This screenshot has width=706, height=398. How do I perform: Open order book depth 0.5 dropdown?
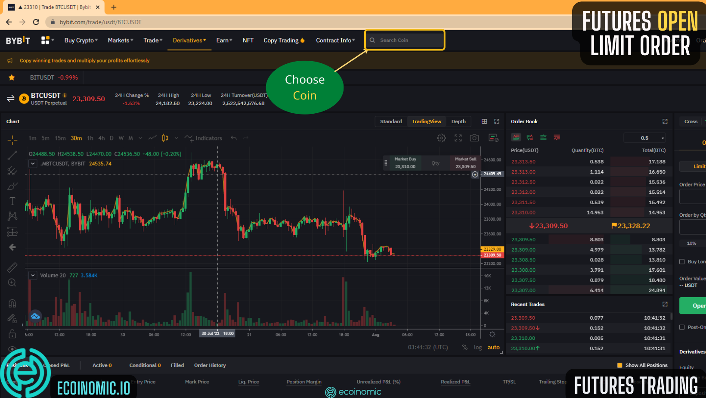pyautogui.click(x=645, y=138)
